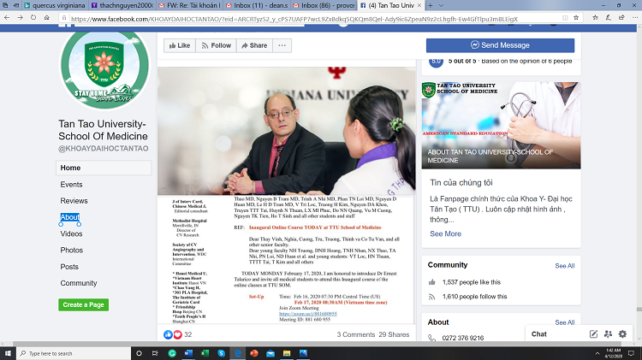Click See All link in About box
The width and height of the screenshot is (642, 360).
[x=565, y=322]
